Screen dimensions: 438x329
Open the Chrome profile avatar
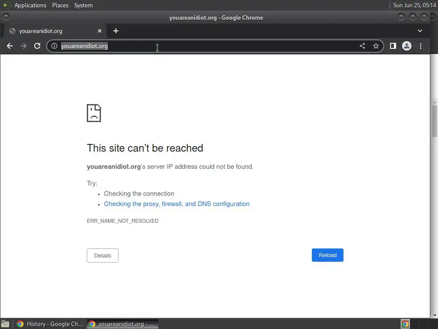tap(407, 46)
